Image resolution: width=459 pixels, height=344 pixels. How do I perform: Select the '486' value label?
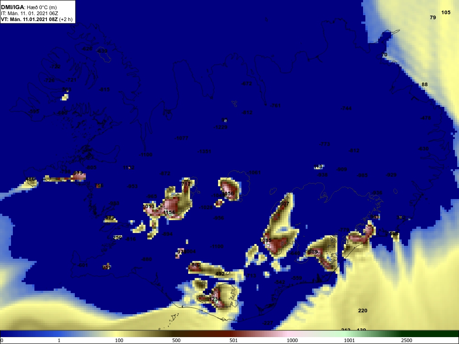click(x=30, y=179)
